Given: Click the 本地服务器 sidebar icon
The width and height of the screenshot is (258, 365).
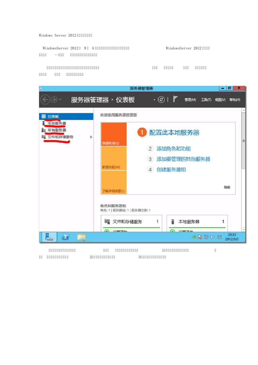Looking at the screenshot, I should [43, 123].
